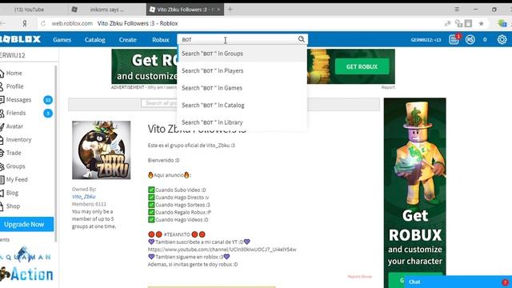Click the Get Robux side advertisement
Image resolution: width=512 pixels, height=288 pixels.
point(414,193)
